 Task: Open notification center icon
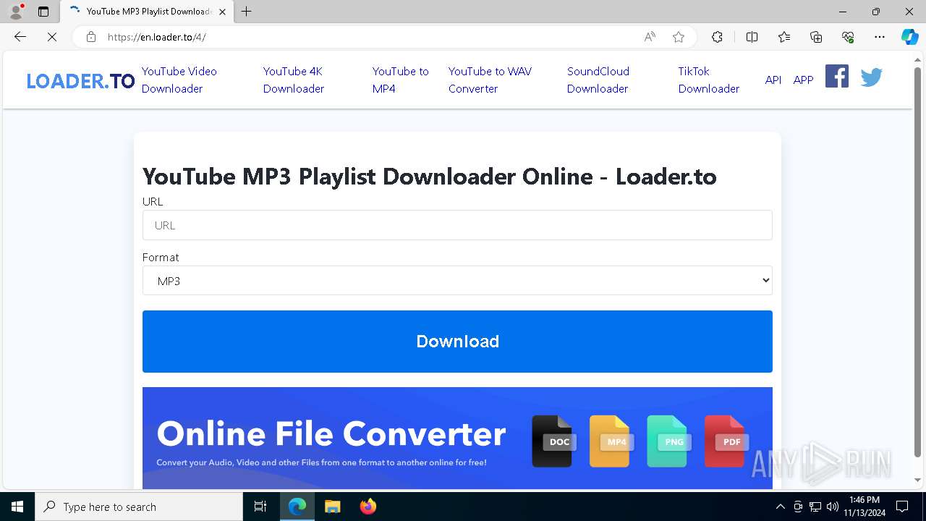pyautogui.click(x=902, y=507)
